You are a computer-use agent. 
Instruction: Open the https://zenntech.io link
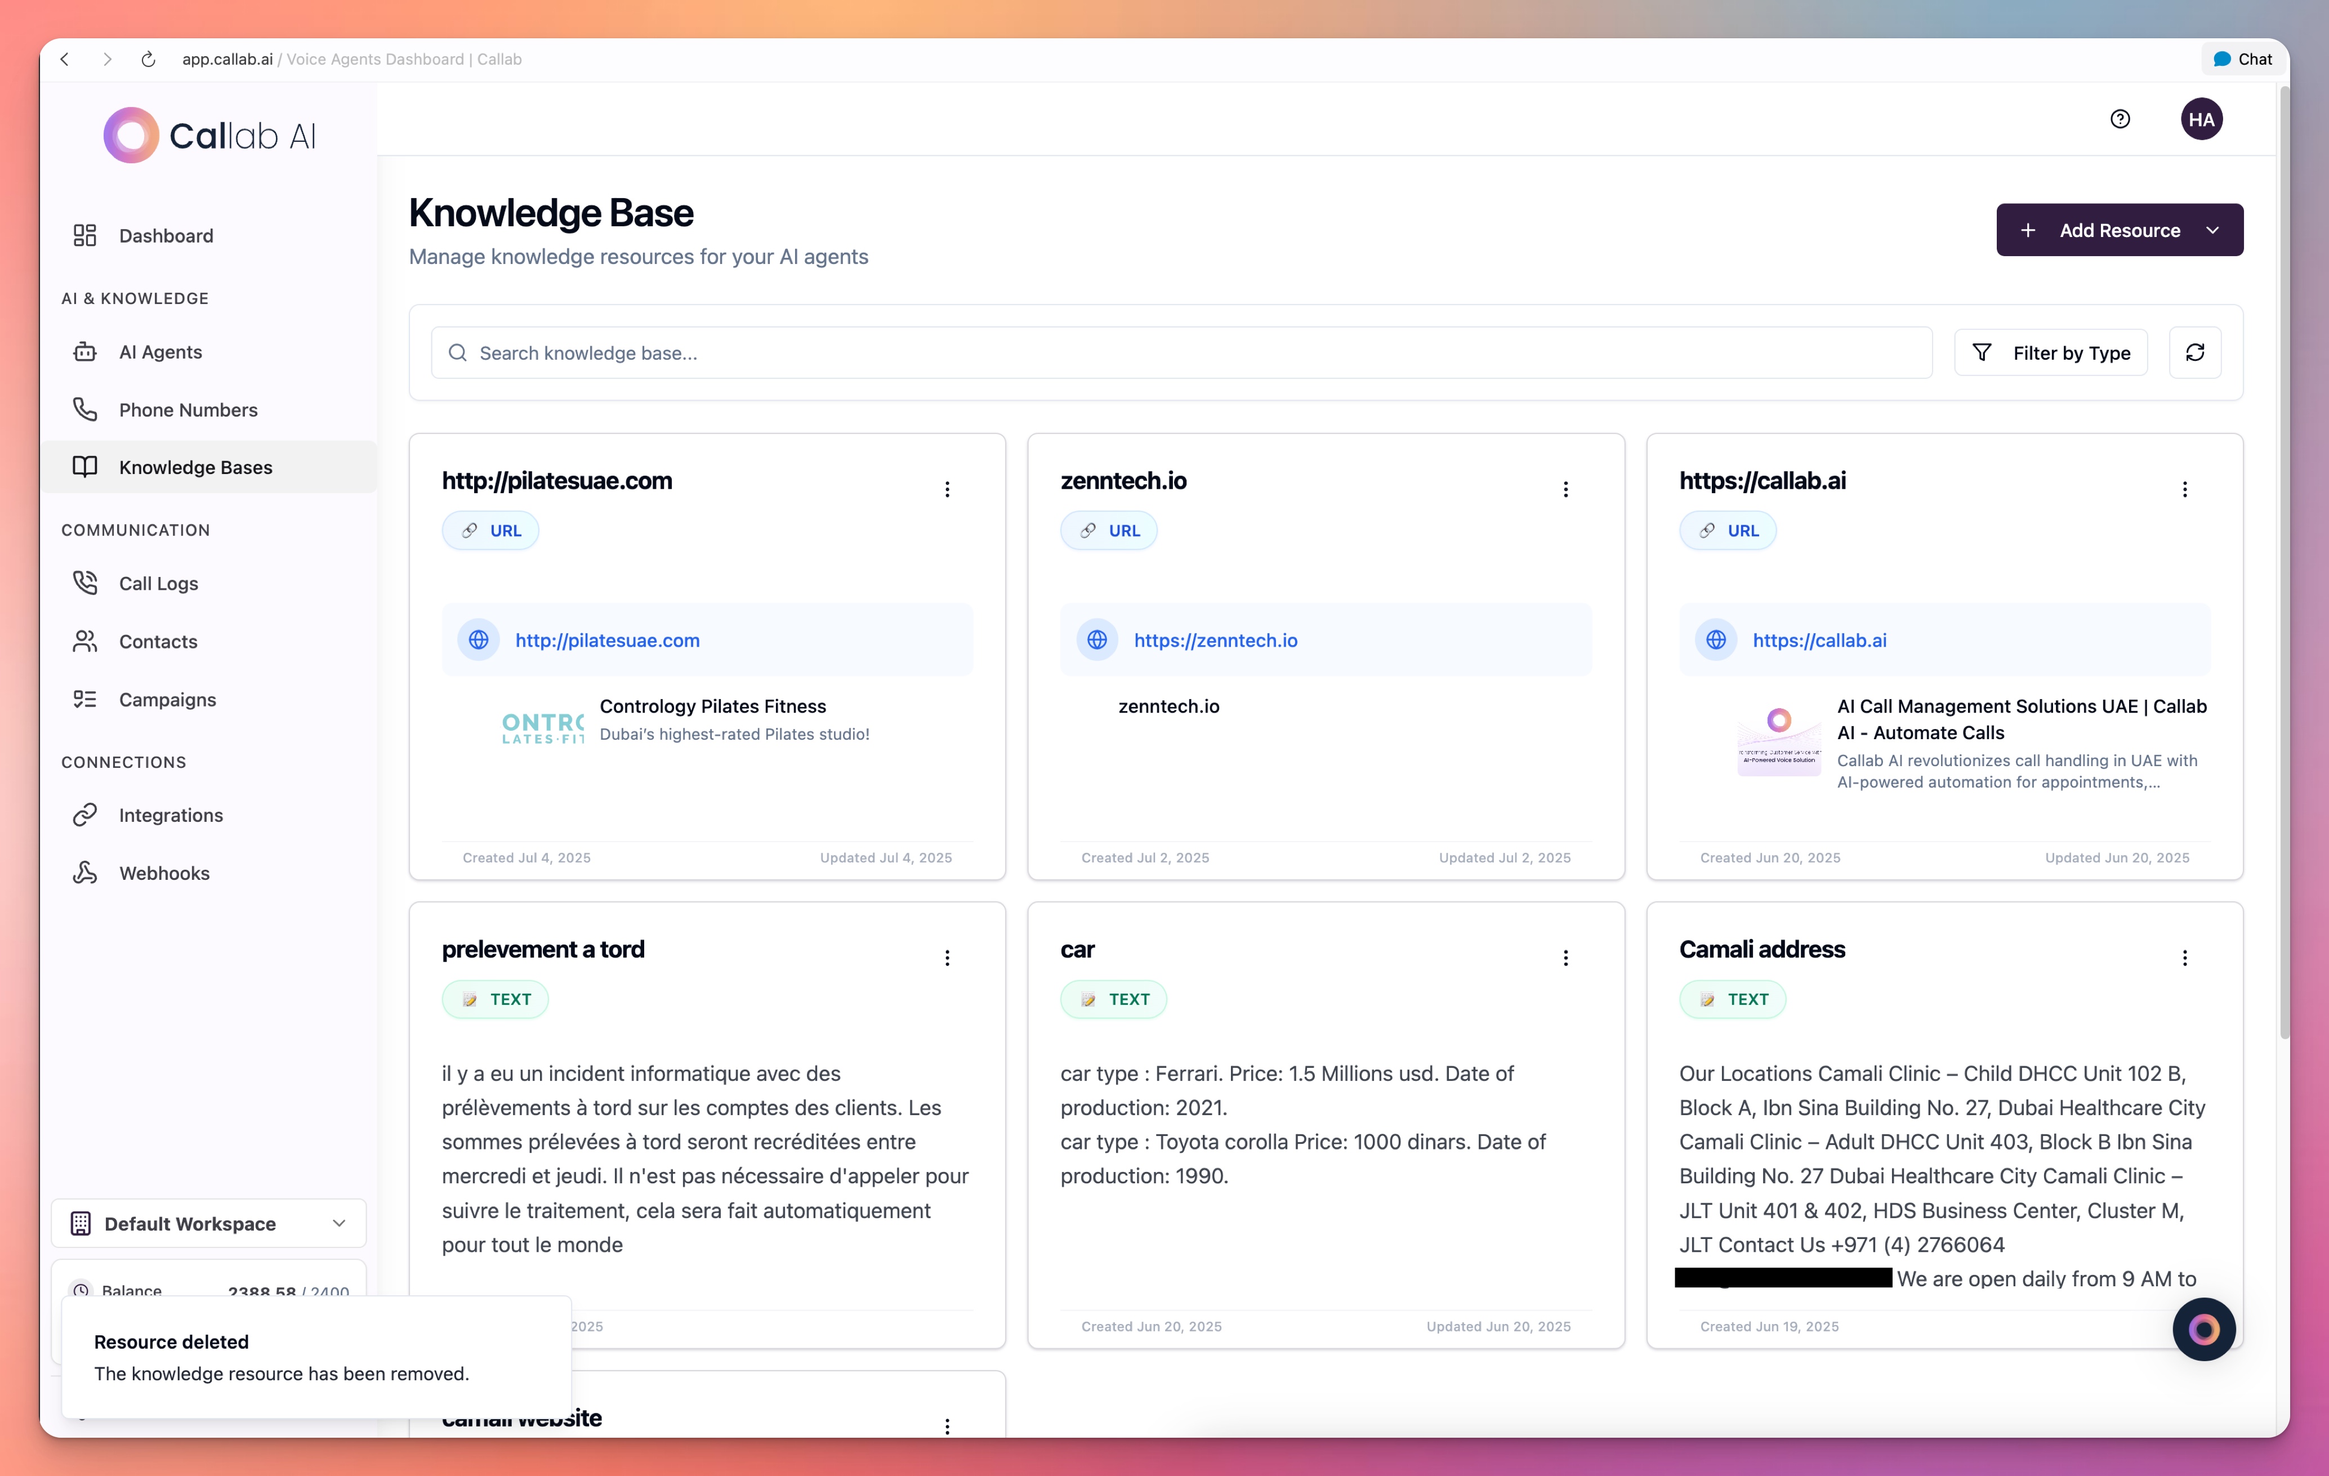coord(1215,640)
